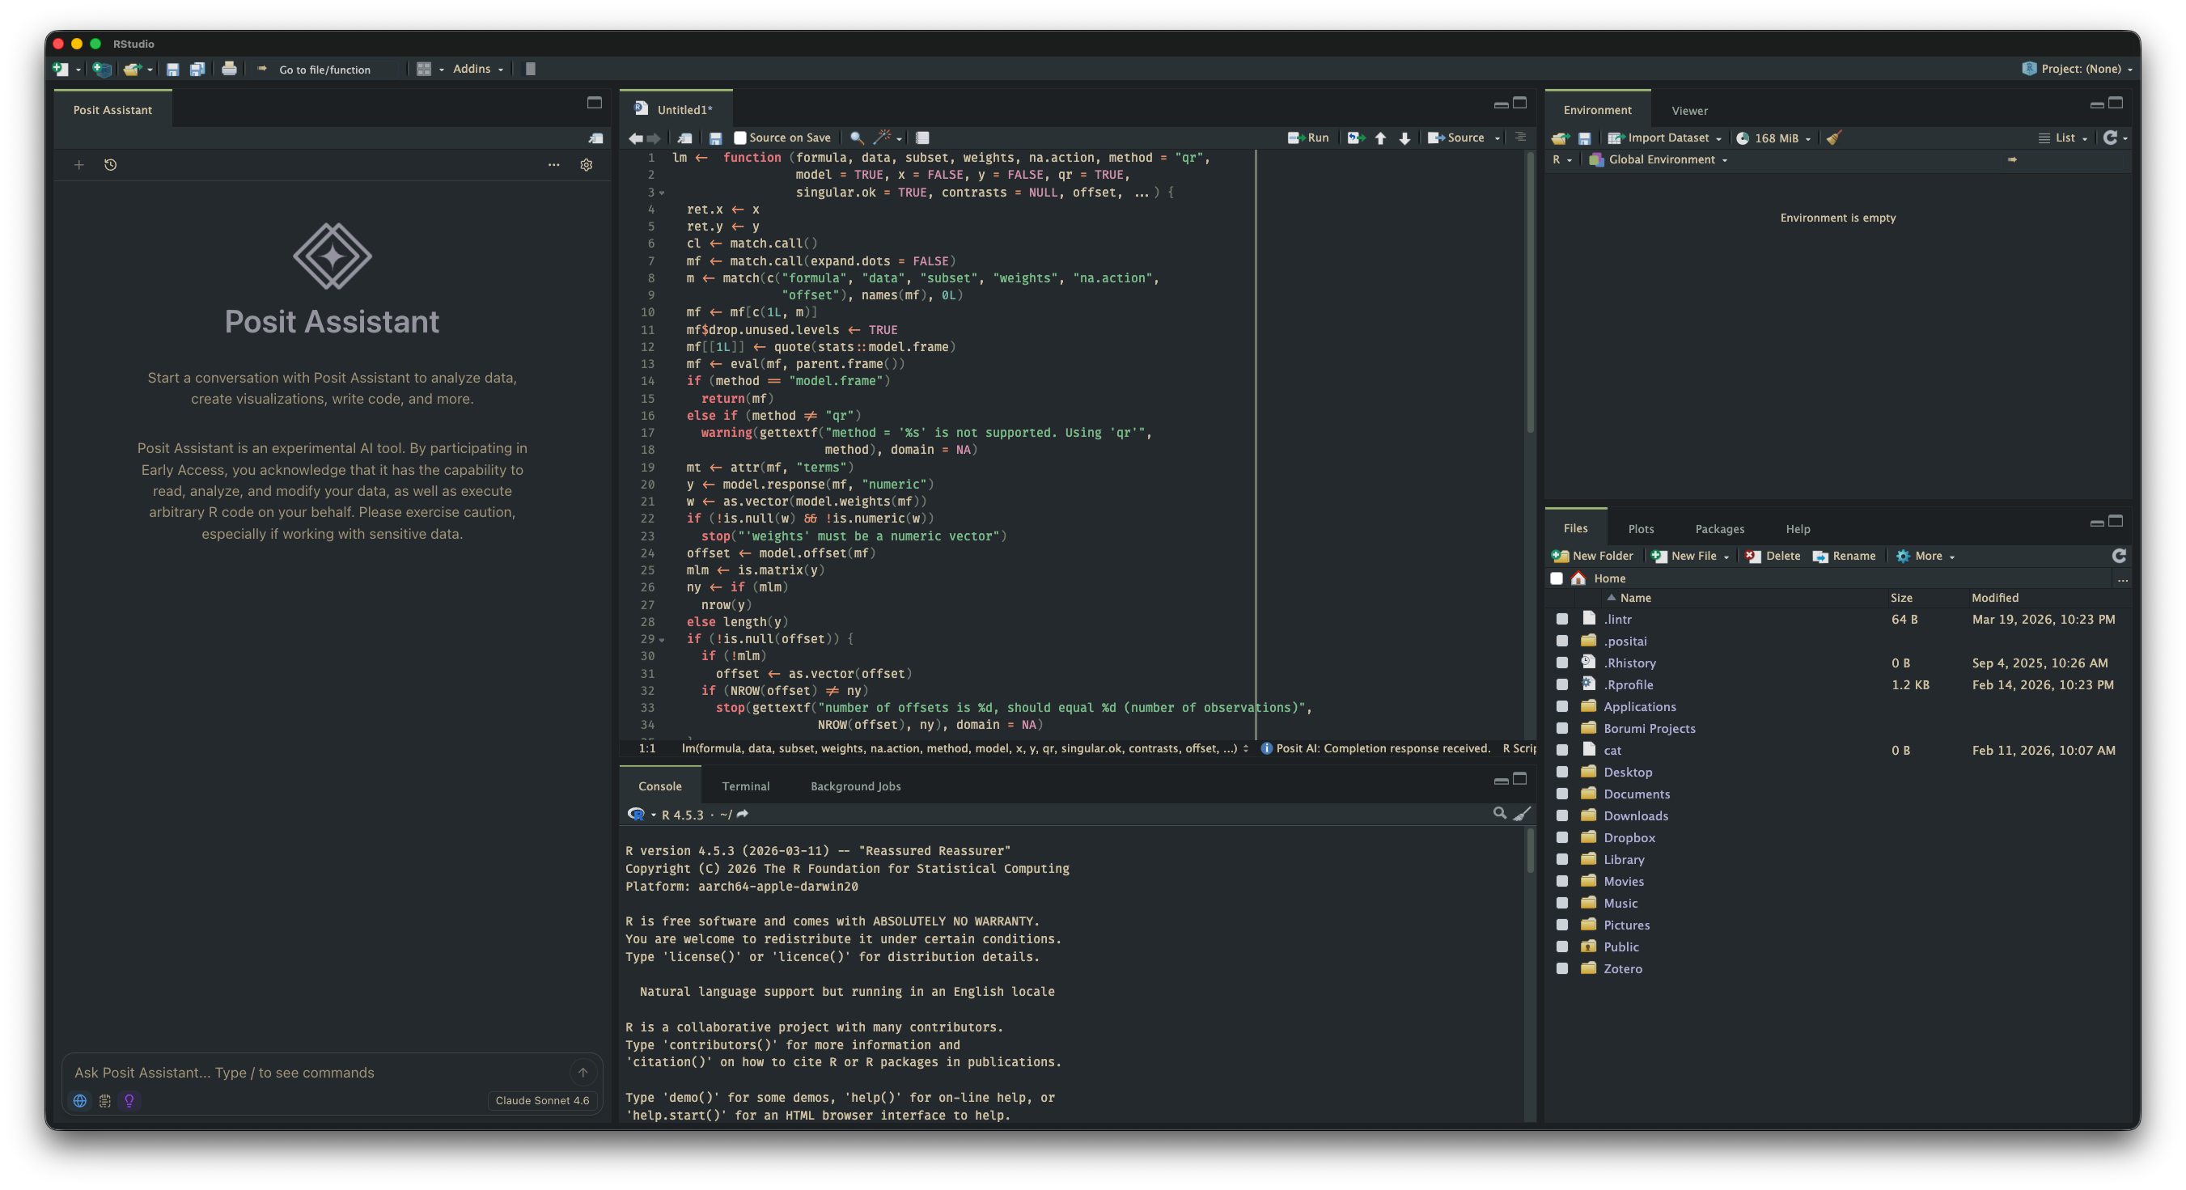This screenshot has height=1190, width=2186.
Task: Create a new file from main toolbar
Action: coord(60,69)
